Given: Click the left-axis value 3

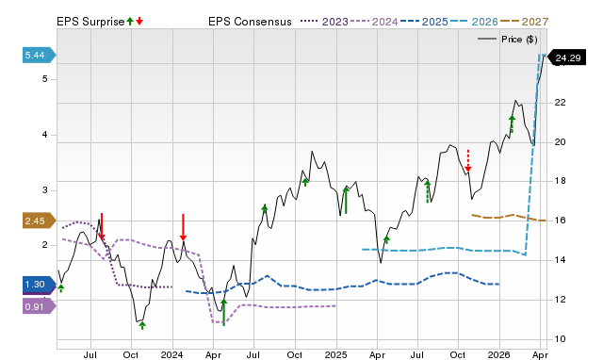Looking at the screenshot, I should point(45,190).
